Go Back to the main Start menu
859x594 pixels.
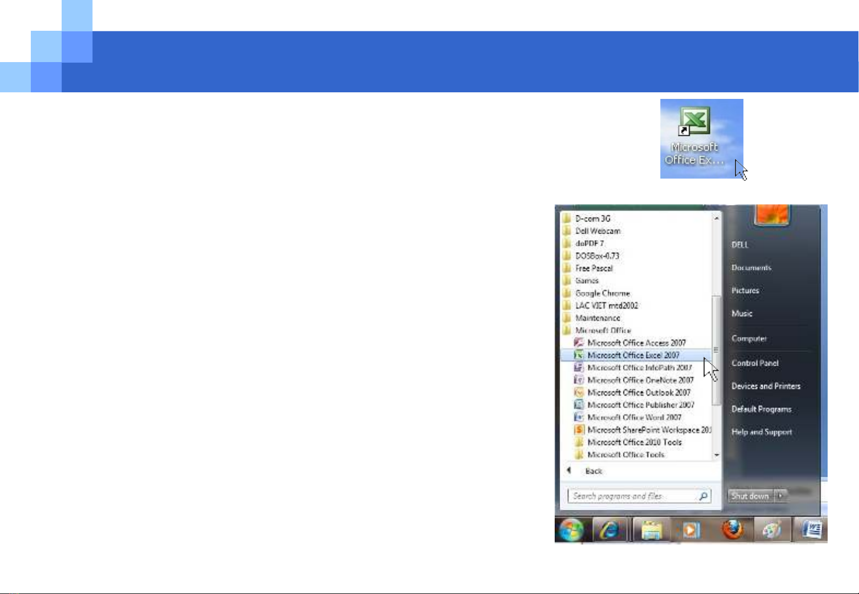[593, 471]
